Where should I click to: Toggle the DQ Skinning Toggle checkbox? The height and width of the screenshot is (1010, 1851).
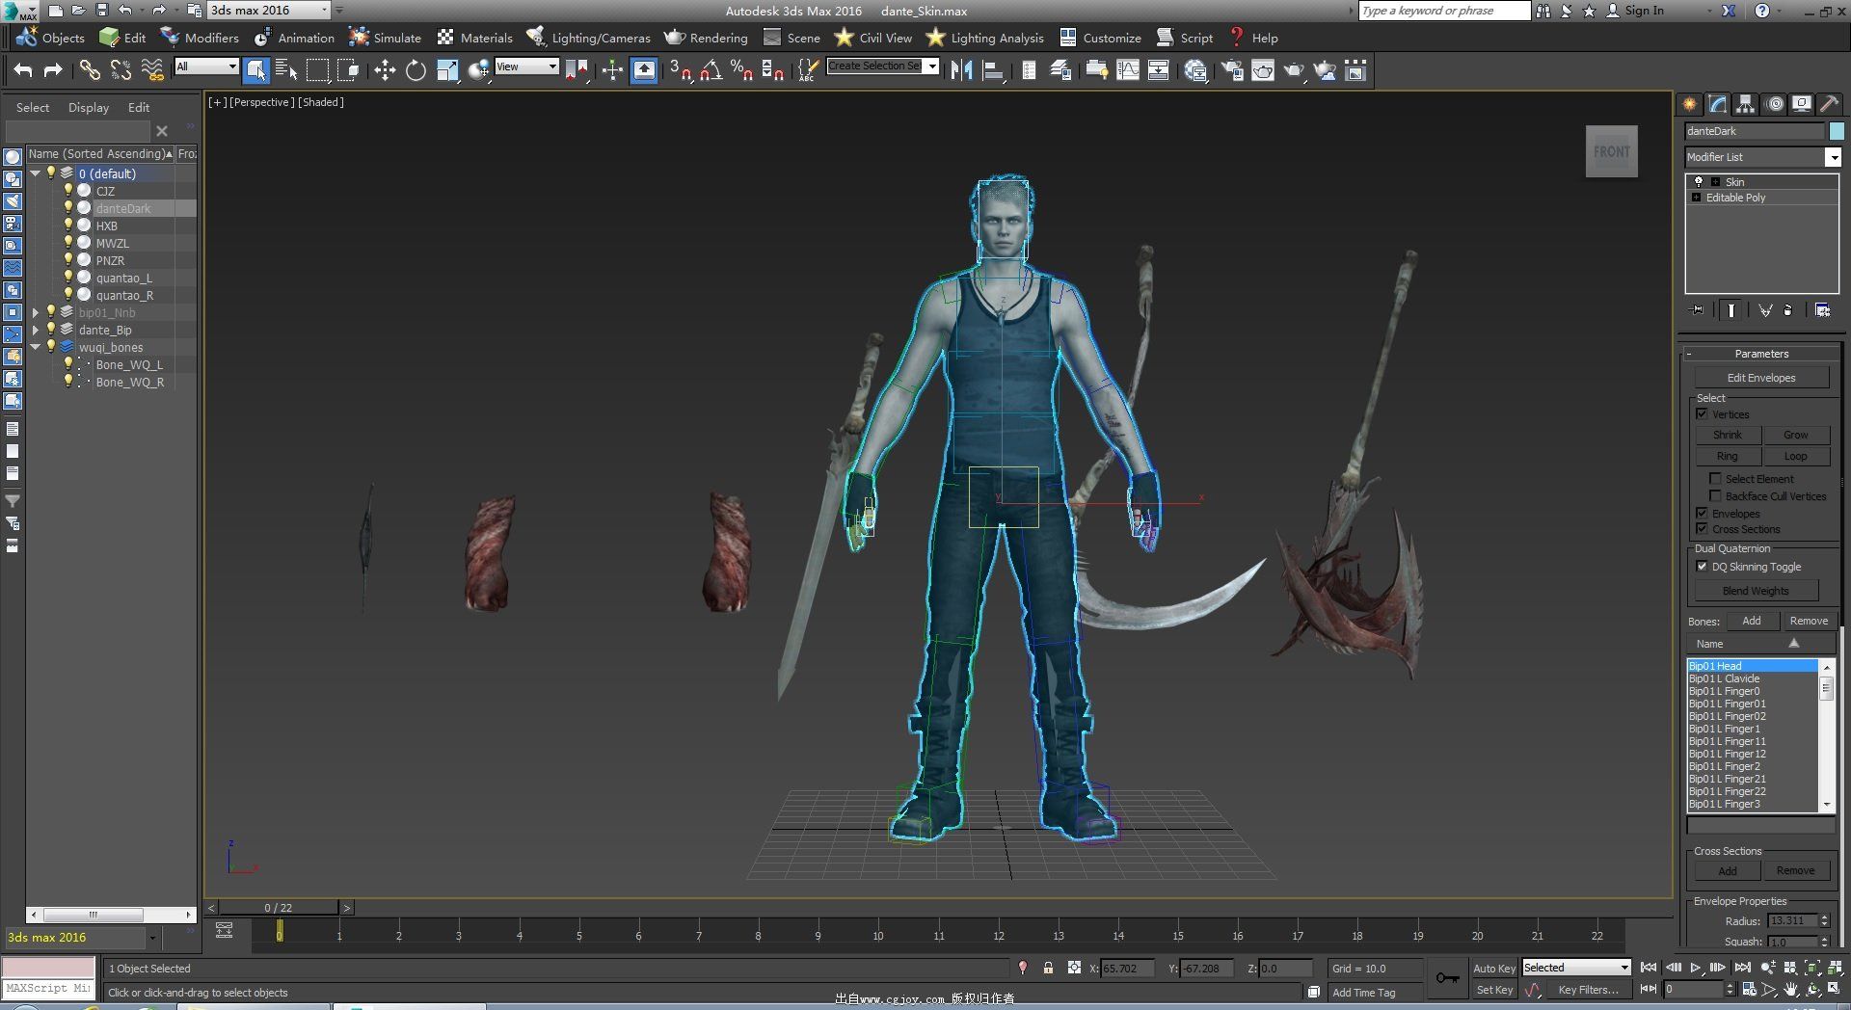1702,566
